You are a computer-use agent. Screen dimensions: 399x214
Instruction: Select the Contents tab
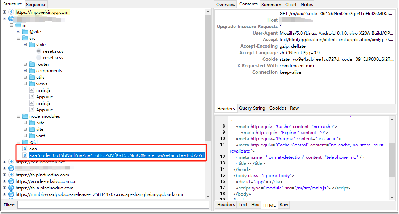pyautogui.click(x=248, y=4)
